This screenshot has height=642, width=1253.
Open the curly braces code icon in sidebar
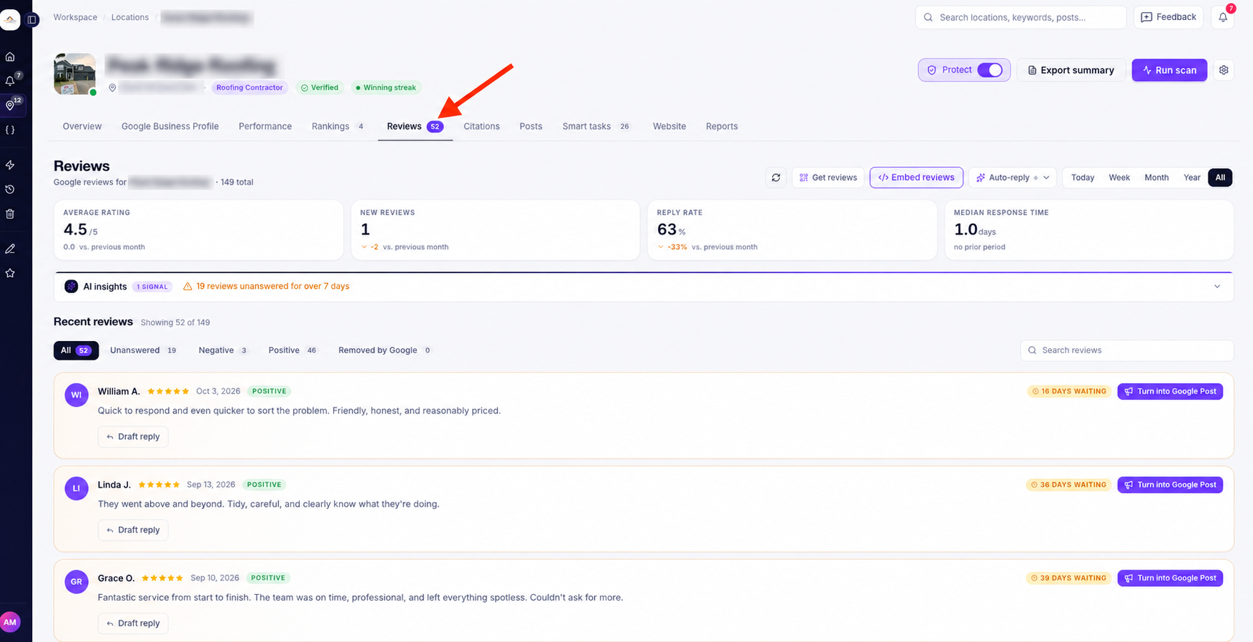coord(10,130)
